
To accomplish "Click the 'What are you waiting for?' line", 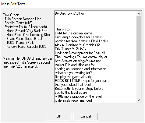I will (73, 73).
